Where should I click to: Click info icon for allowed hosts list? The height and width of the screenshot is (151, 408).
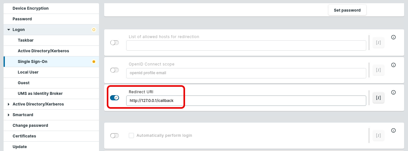click(393, 37)
